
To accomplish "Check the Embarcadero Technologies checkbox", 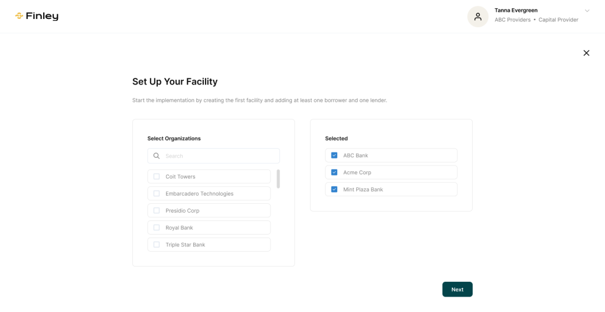I will (x=157, y=194).
